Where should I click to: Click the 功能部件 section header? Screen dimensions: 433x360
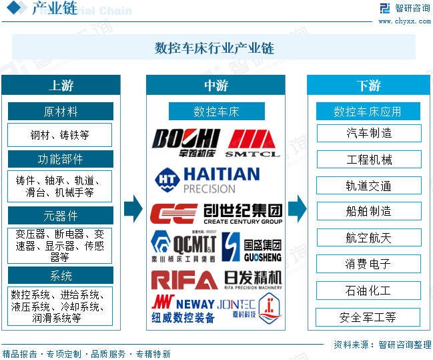click(61, 159)
